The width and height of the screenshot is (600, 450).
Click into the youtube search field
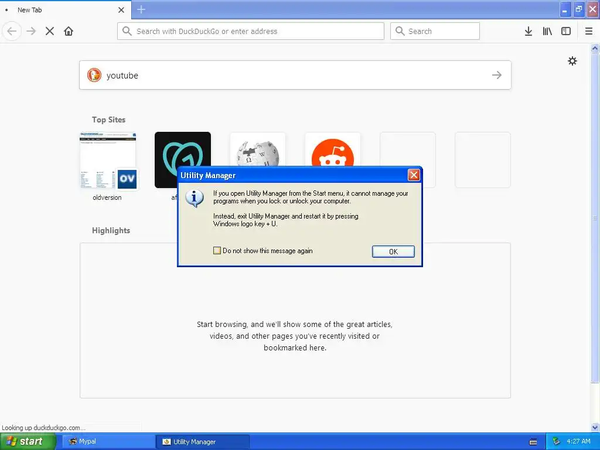click(295, 75)
